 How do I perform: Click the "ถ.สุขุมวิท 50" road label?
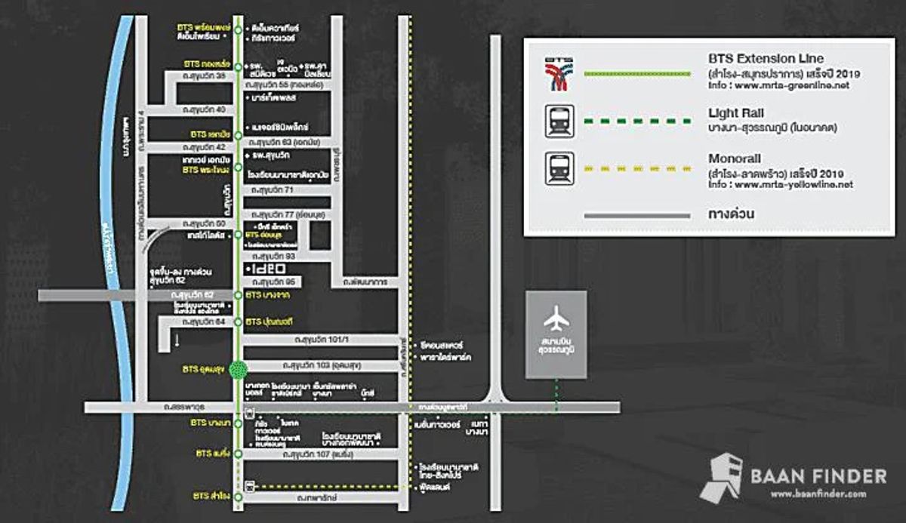pyautogui.click(x=203, y=223)
